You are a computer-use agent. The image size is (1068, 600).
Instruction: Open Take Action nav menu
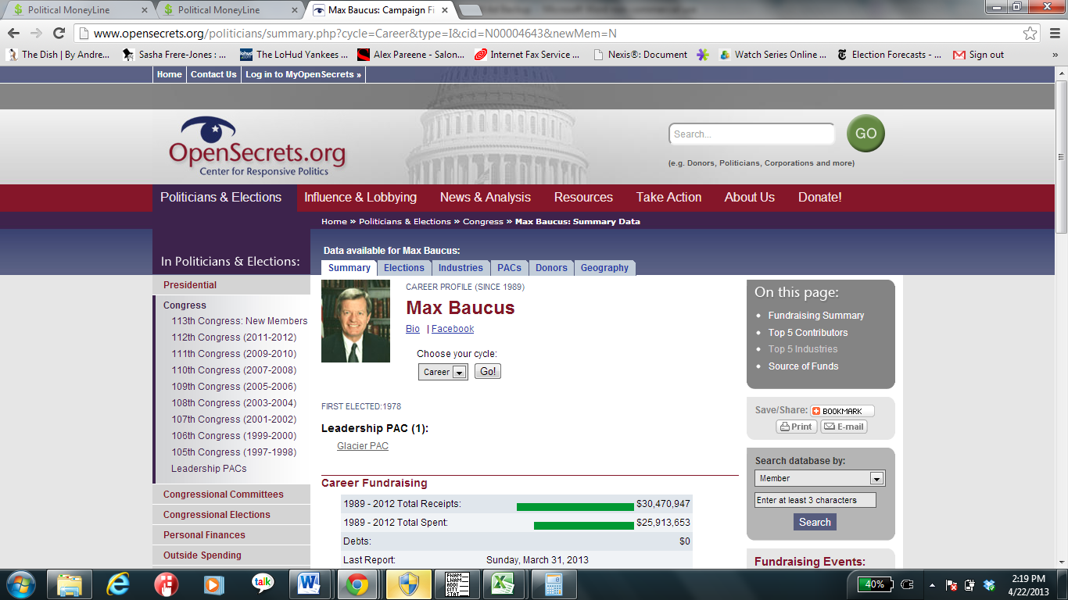[x=668, y=198]
